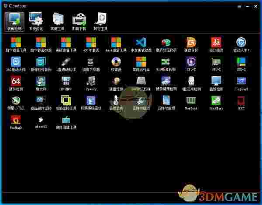Open the tab with the film camera icon
This screenshot has width=262, height=205.
coord(79,21)
